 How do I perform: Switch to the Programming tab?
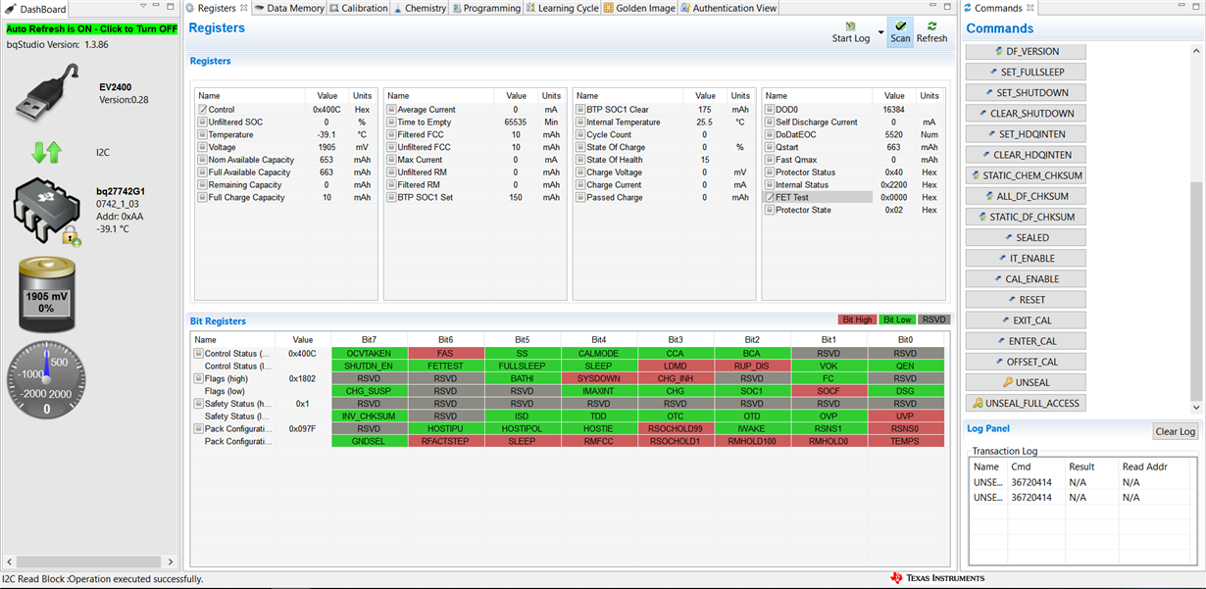pos(486,8)
